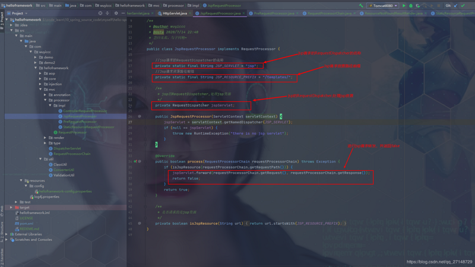Click the override gutter icon at line 34
The image size is (475, 267).
(135, 161)
